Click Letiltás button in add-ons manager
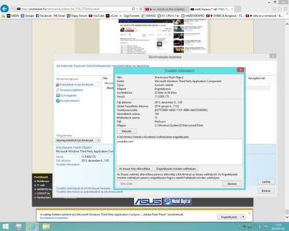Screen dimensions: 289x231 pos(266,182)
